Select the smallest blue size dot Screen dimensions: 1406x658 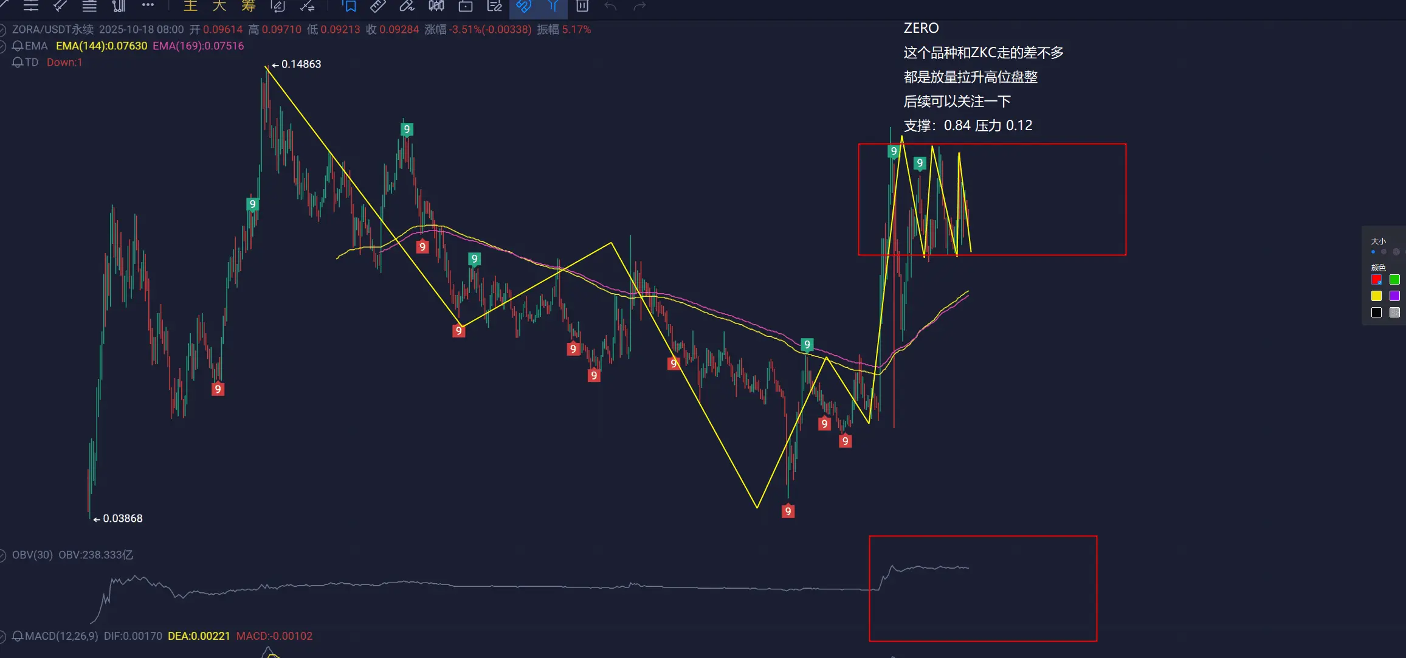pyautogui.click(x=1373, y=252)
